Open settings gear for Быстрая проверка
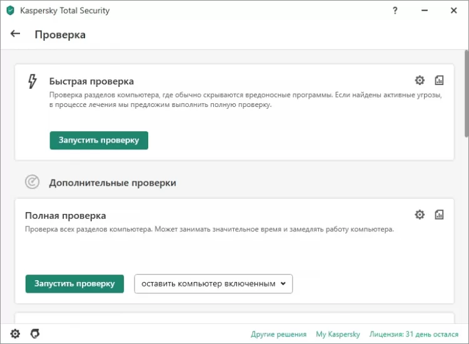Viewport: 469px width, 344px height. click(x=420, y=80)
